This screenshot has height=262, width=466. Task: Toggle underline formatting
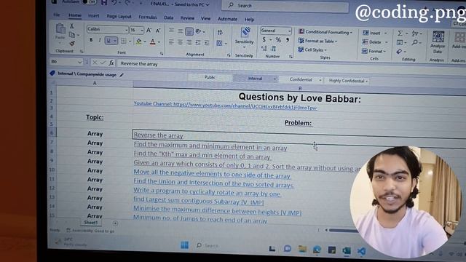tap(108, 41)
